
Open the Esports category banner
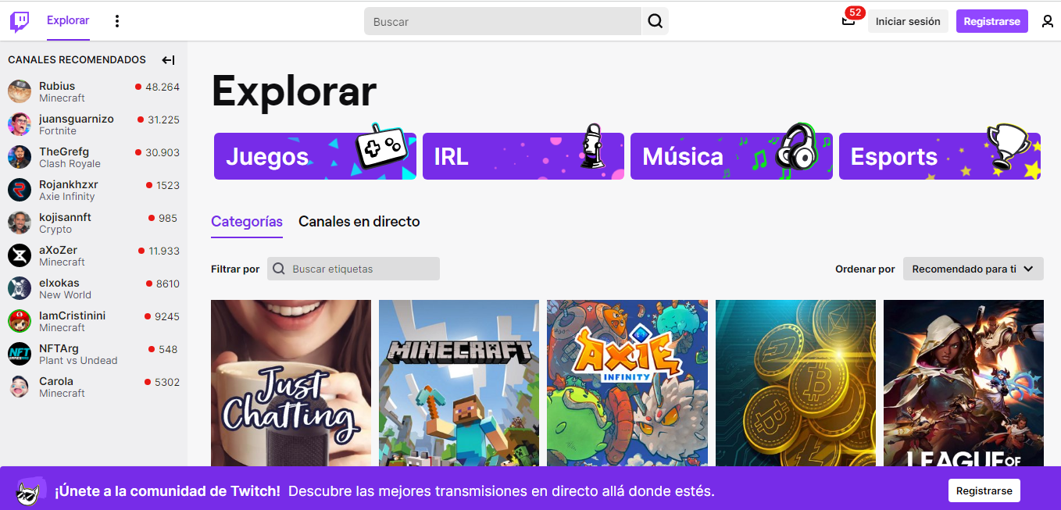click(x=940, y=156)
